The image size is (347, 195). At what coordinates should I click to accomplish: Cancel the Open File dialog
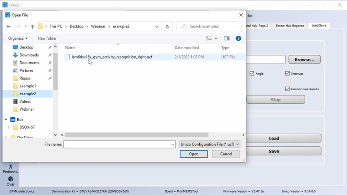point(226,154)
